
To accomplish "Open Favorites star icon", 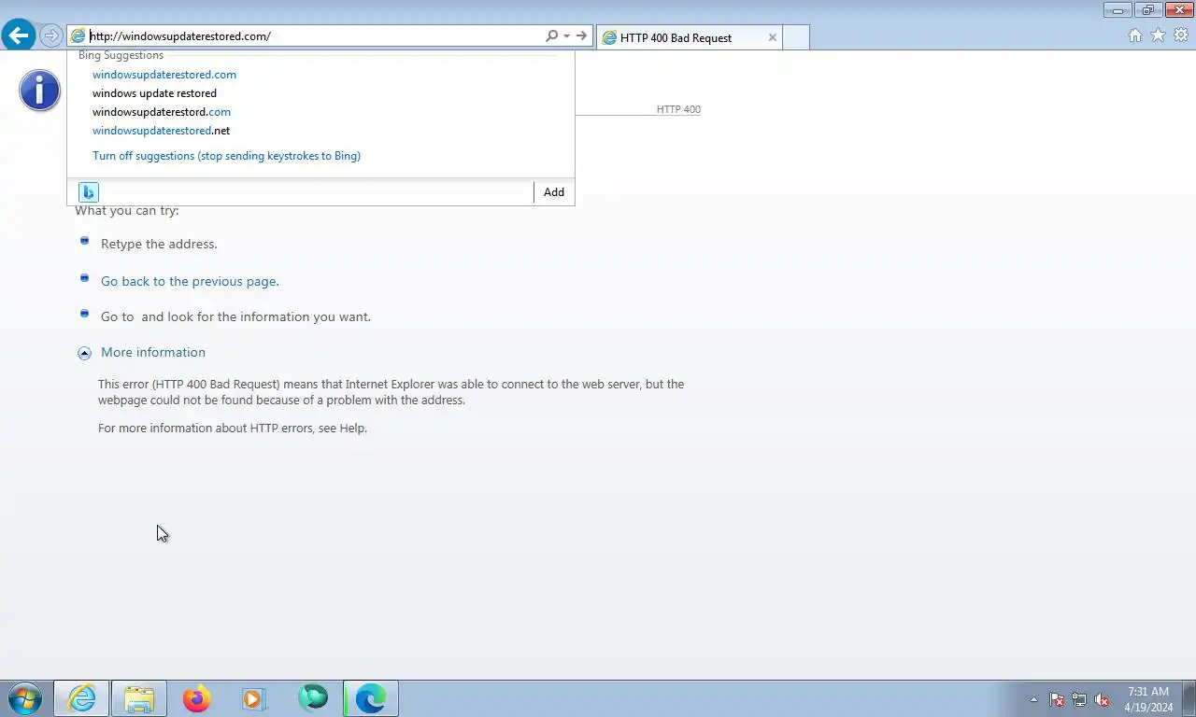I will pyautogui.click(x=1158, y=35).
